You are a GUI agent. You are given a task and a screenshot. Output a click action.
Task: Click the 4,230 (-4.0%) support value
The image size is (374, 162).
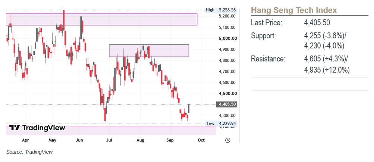click(x=324, y=45)
